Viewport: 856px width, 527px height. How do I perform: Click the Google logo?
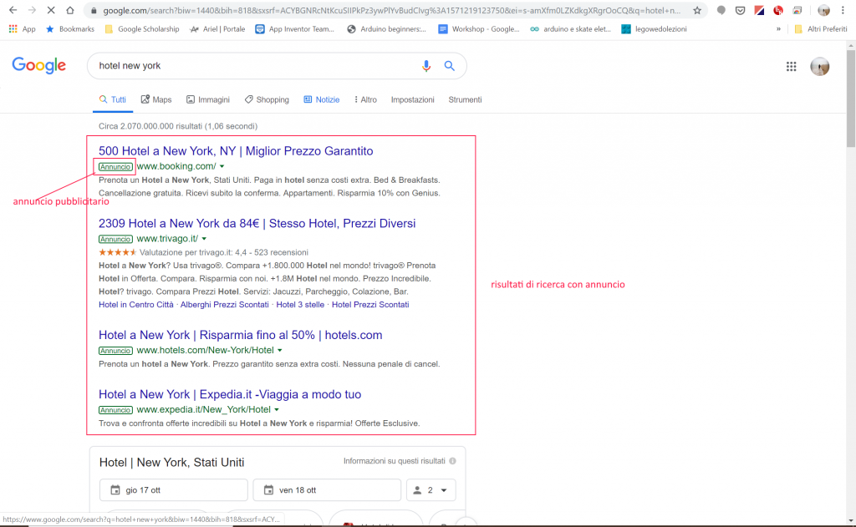click(38, 65)
